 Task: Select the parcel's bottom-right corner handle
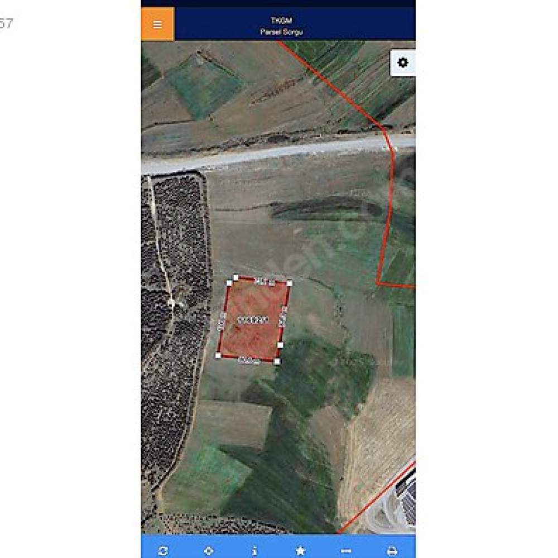pyautogui.click(x=277, y=362)
